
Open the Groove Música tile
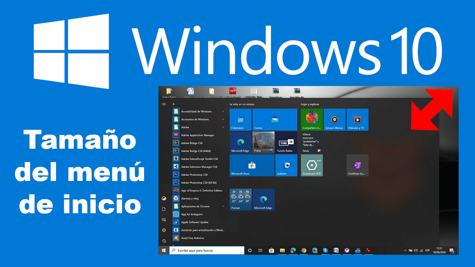coord(335,119)
